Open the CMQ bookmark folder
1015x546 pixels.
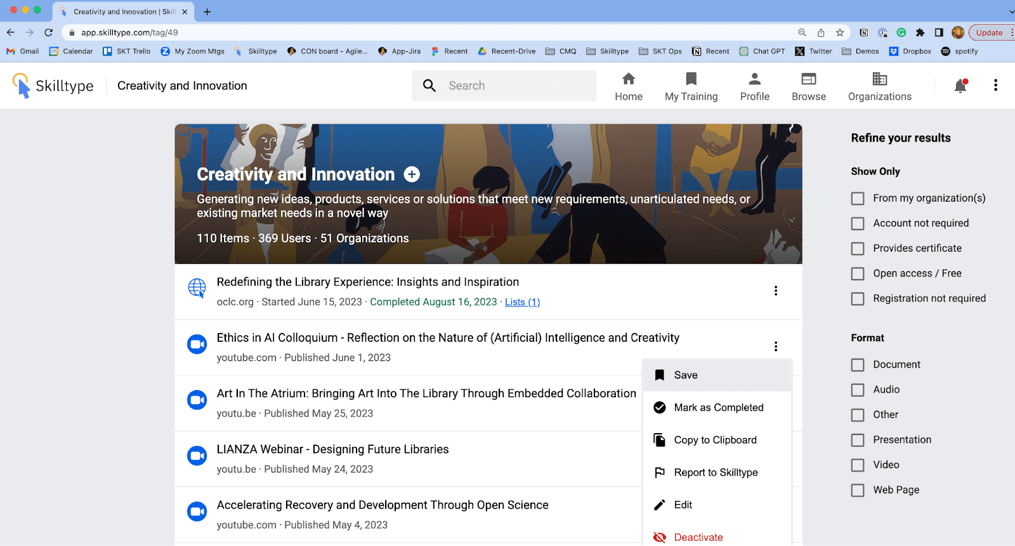pos(561,51)
